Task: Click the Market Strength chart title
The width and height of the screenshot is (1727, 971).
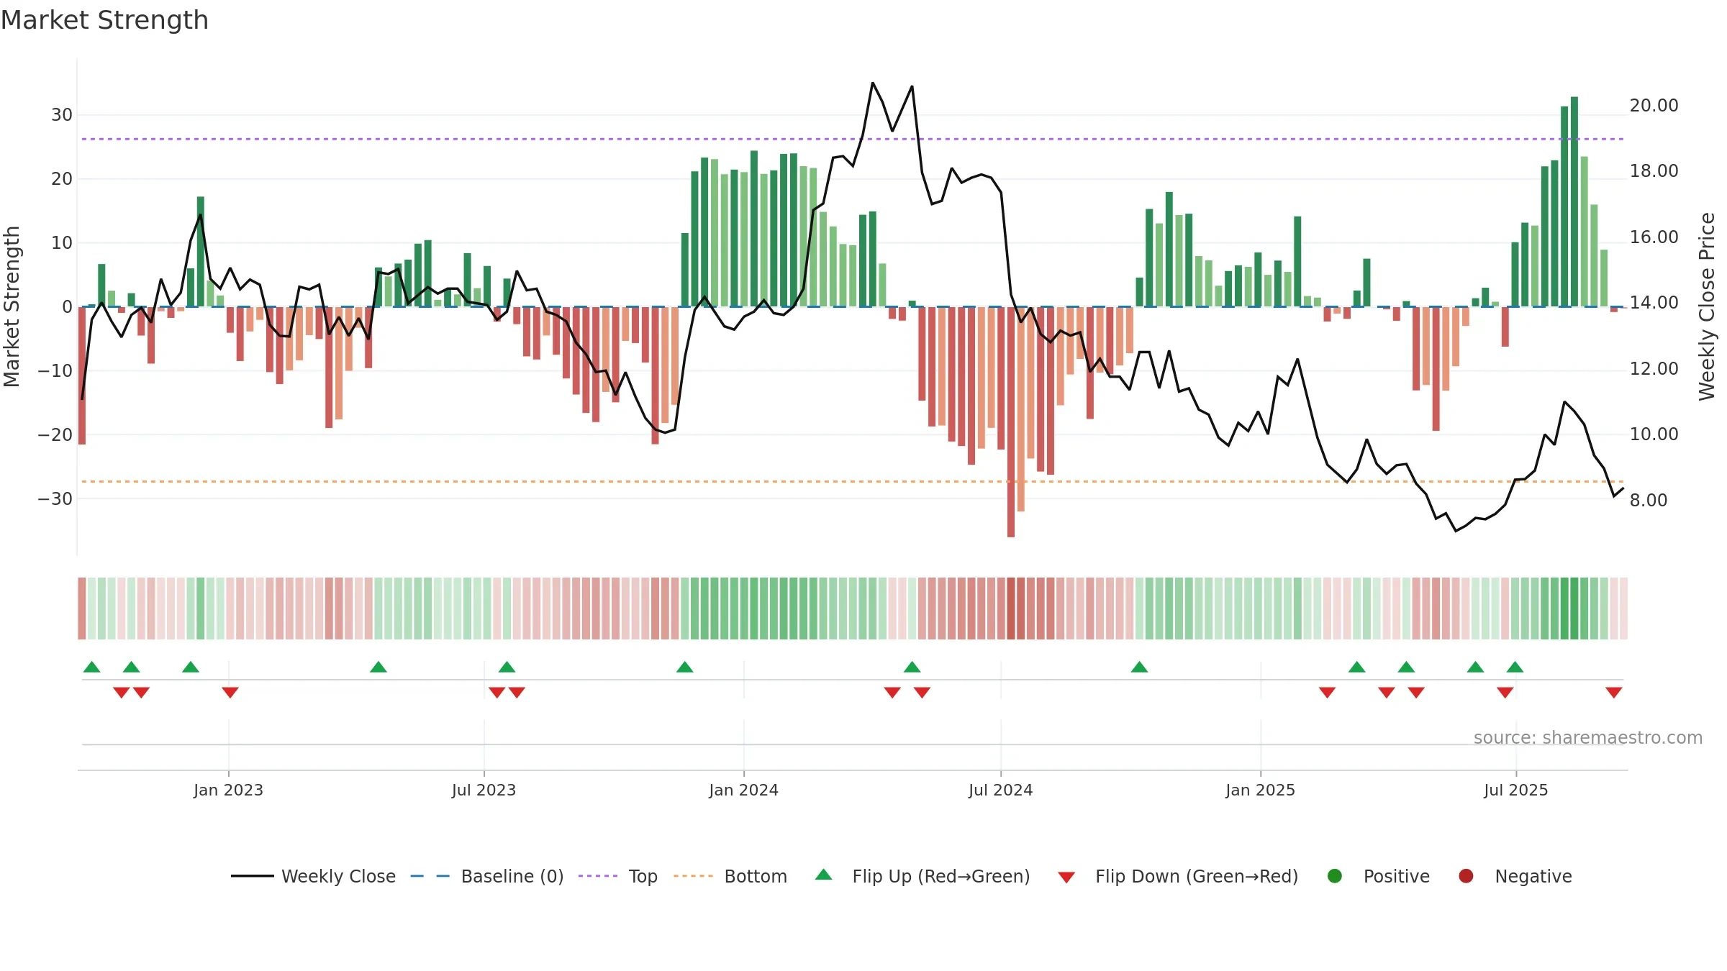Action: 104,20
